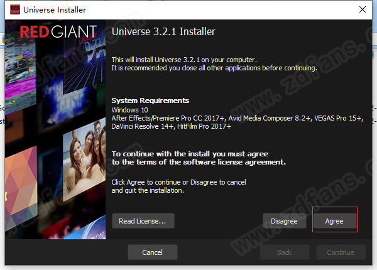Cancel the Universe installation
The image size is (377, 270).
(153, 252)
